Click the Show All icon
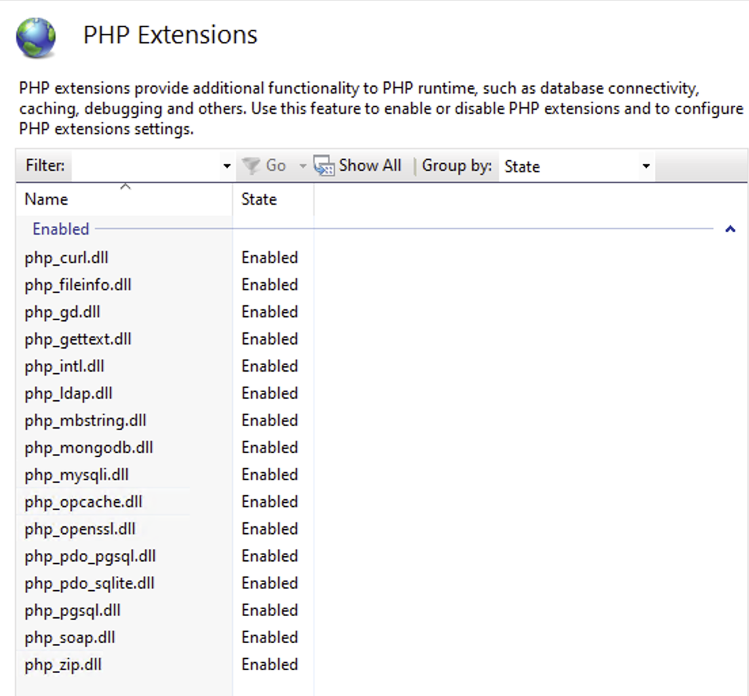 (324, 165)
